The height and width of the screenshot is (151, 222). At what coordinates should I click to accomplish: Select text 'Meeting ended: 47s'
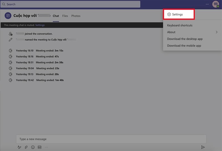[x=47, y=56]
